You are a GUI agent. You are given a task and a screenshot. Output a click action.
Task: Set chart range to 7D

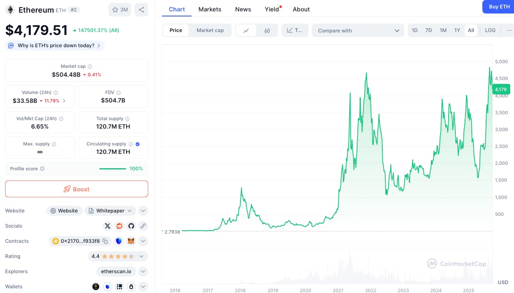[x=428, y=30]
